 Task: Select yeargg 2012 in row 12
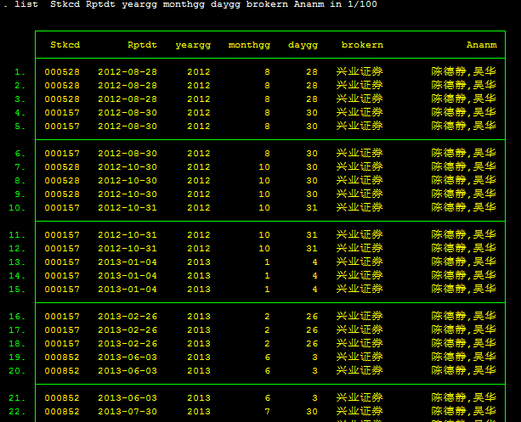(199, 249)
